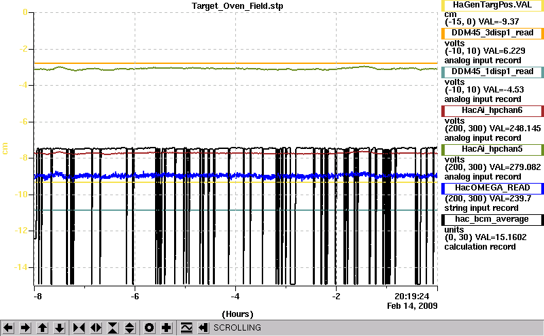
Task: Click the return-to-scrolling arrow icon
Action: [x=203, y=328]
